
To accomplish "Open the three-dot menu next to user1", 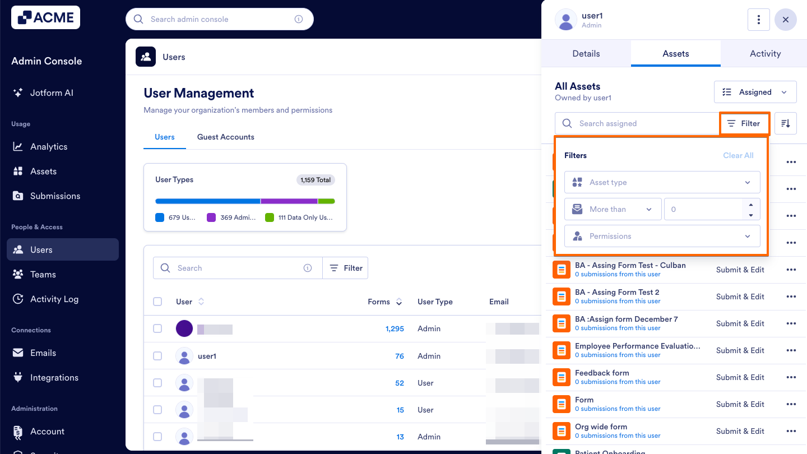I will click(x=759, y=20).
